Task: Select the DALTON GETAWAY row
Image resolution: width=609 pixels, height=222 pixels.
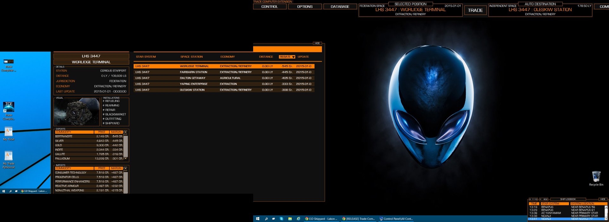Action: point(224,78)
